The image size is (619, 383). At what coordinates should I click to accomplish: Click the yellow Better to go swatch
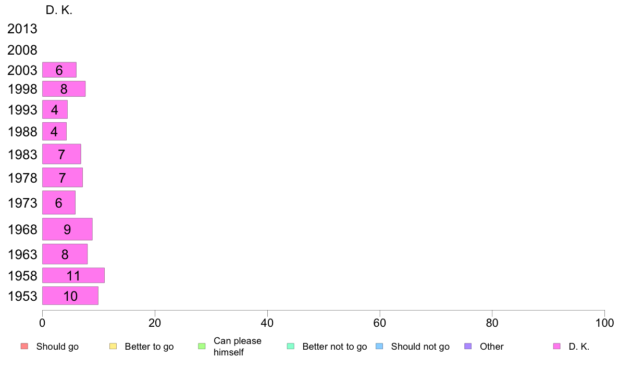point(113,347)
